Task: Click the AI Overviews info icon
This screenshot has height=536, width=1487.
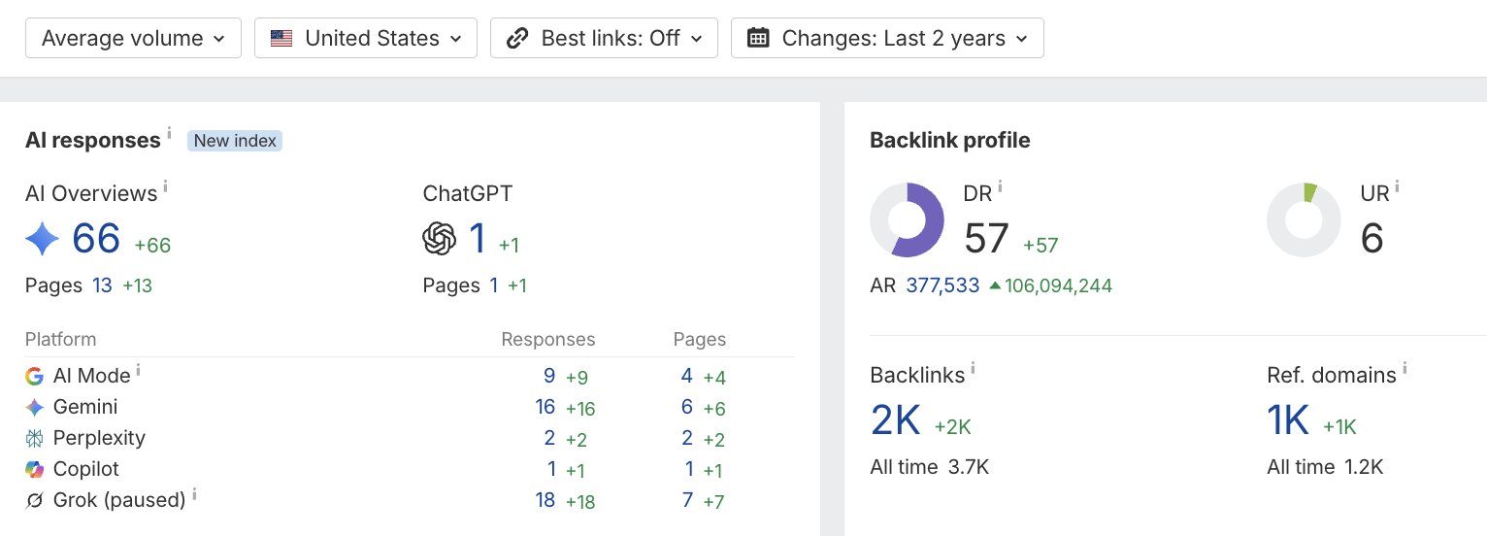Action: [x=165, y=186]
